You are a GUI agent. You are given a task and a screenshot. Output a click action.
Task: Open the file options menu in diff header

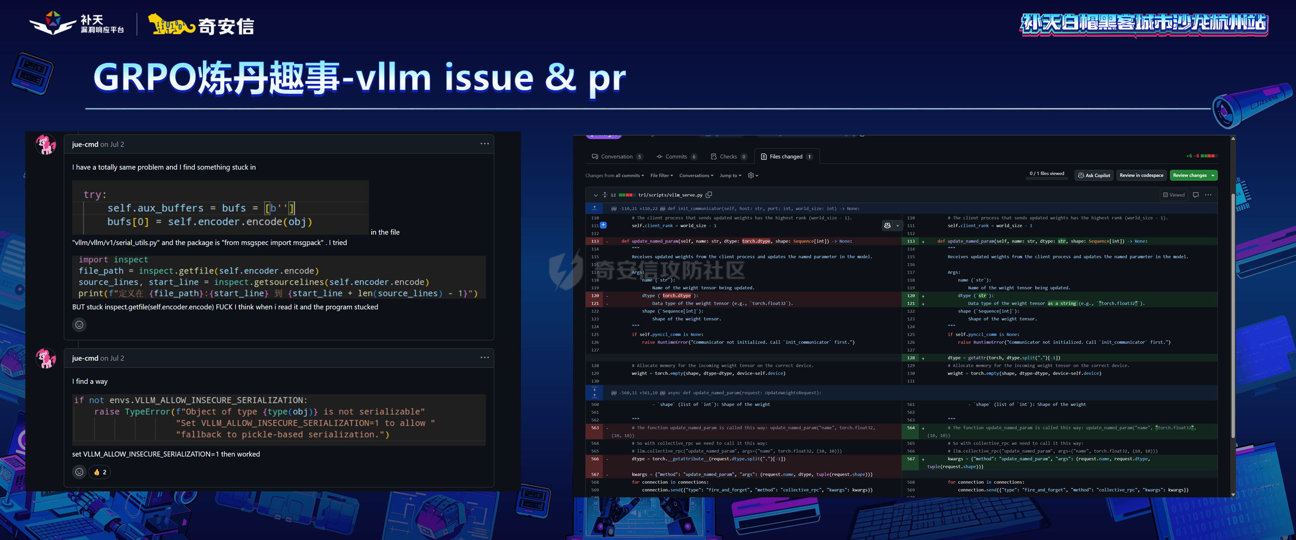pyautogui.click(x=1208, y=195)
